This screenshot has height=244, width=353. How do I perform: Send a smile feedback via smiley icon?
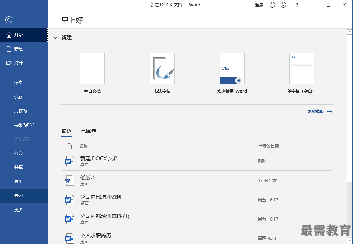272,5
